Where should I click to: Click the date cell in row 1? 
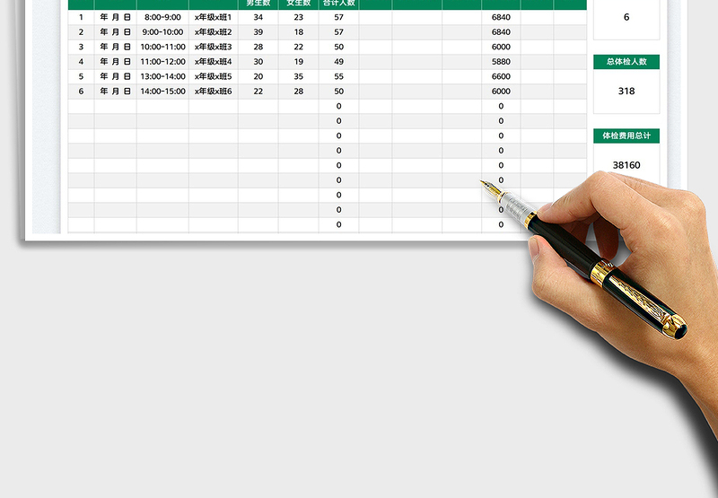coord(115,17)
